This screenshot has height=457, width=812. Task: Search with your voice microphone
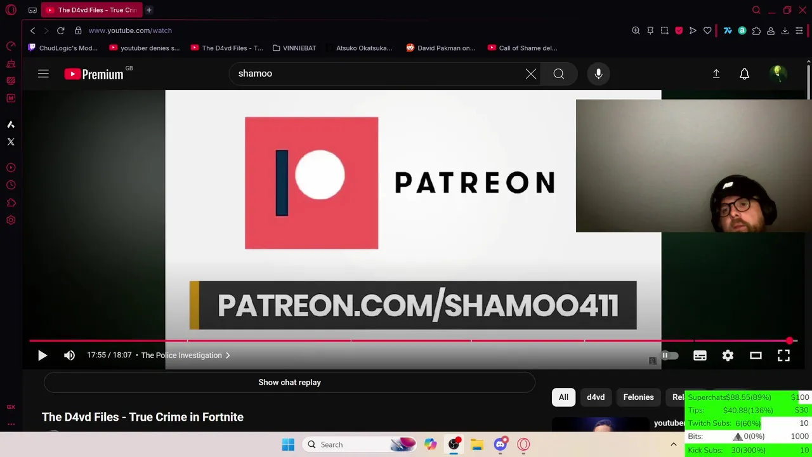point(598,74)
